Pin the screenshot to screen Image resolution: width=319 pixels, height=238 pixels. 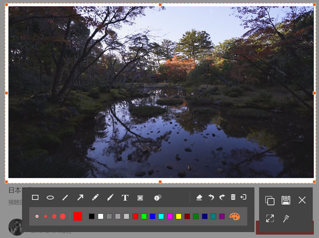click(x=286, y=218)
